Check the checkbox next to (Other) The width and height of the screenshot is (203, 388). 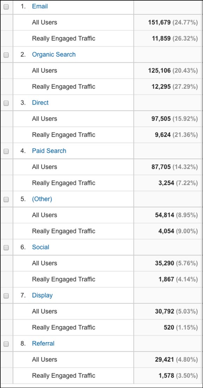(x=6, y=199)
